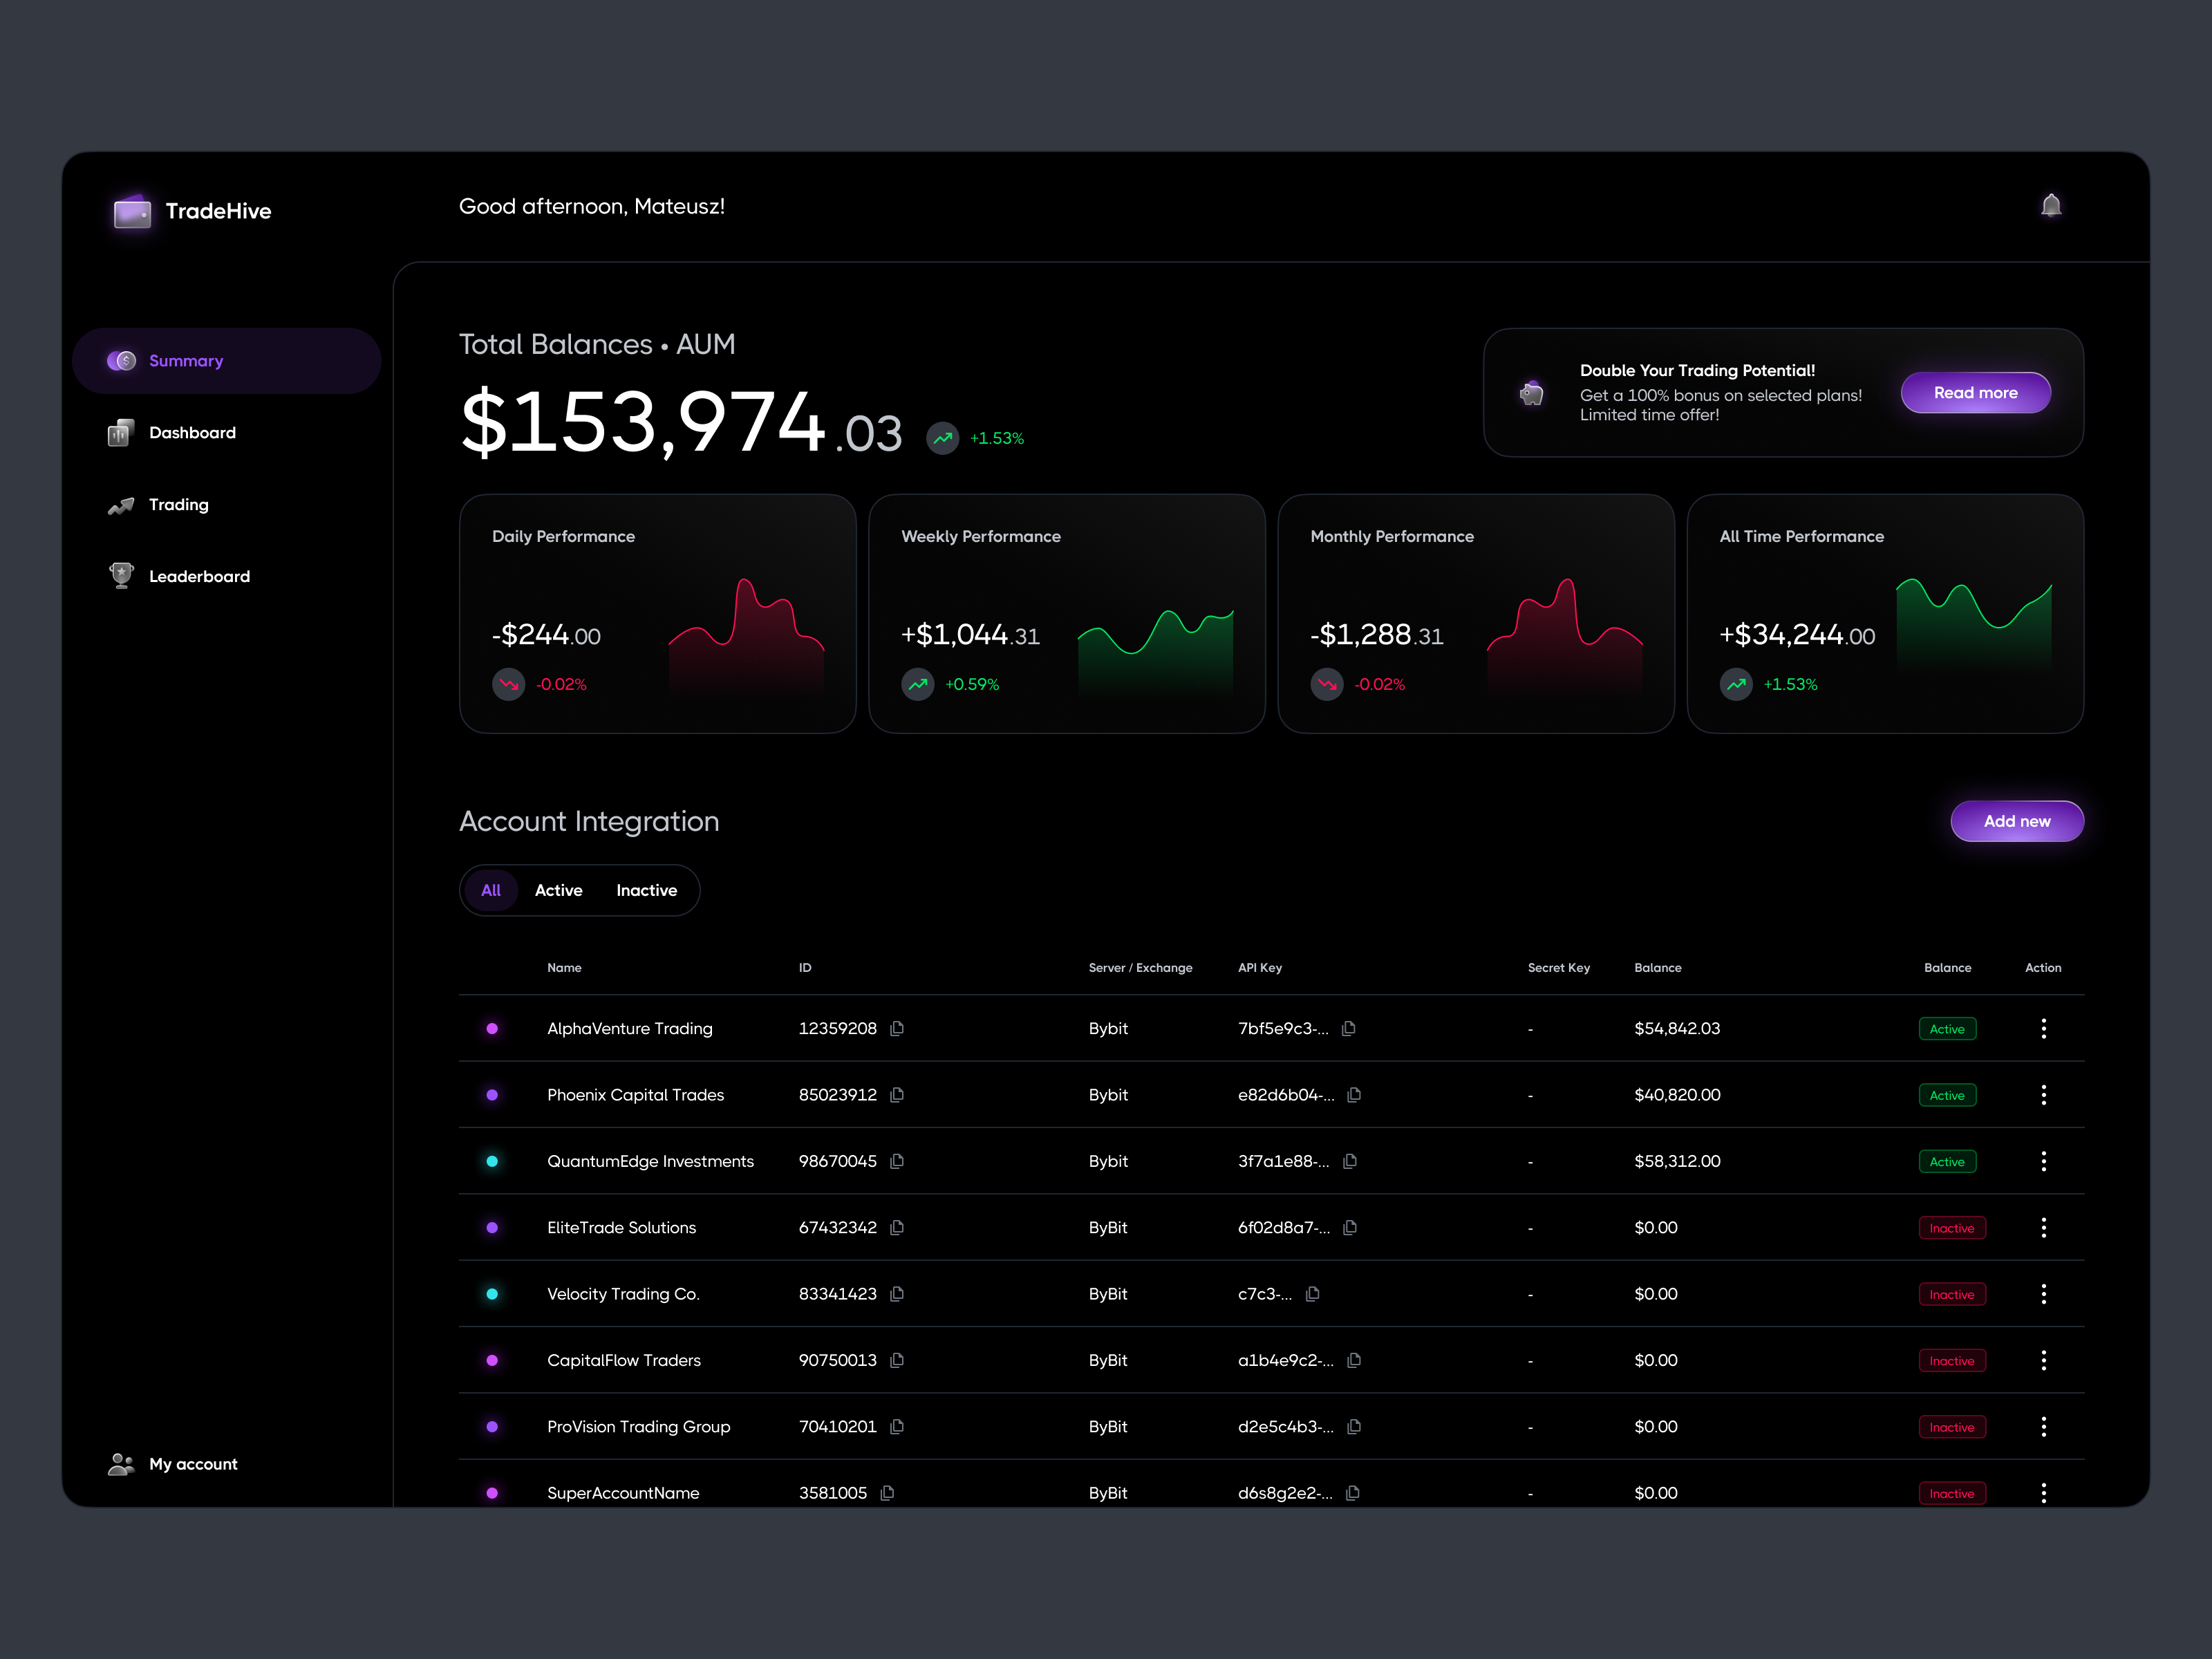Open action menu for EliteTrade Solutions
The width and height of the screenshot is (2212, 1659).
pyautogui.click(x=2043, y=1227)
